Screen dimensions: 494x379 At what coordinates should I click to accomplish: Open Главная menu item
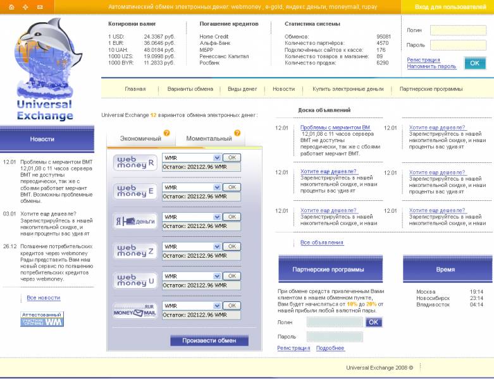coord(135,89)
